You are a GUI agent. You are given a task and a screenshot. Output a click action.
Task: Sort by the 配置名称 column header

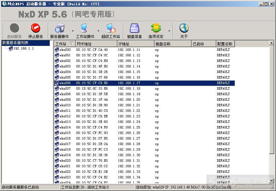pyautogui.click(x=226, y=44)
